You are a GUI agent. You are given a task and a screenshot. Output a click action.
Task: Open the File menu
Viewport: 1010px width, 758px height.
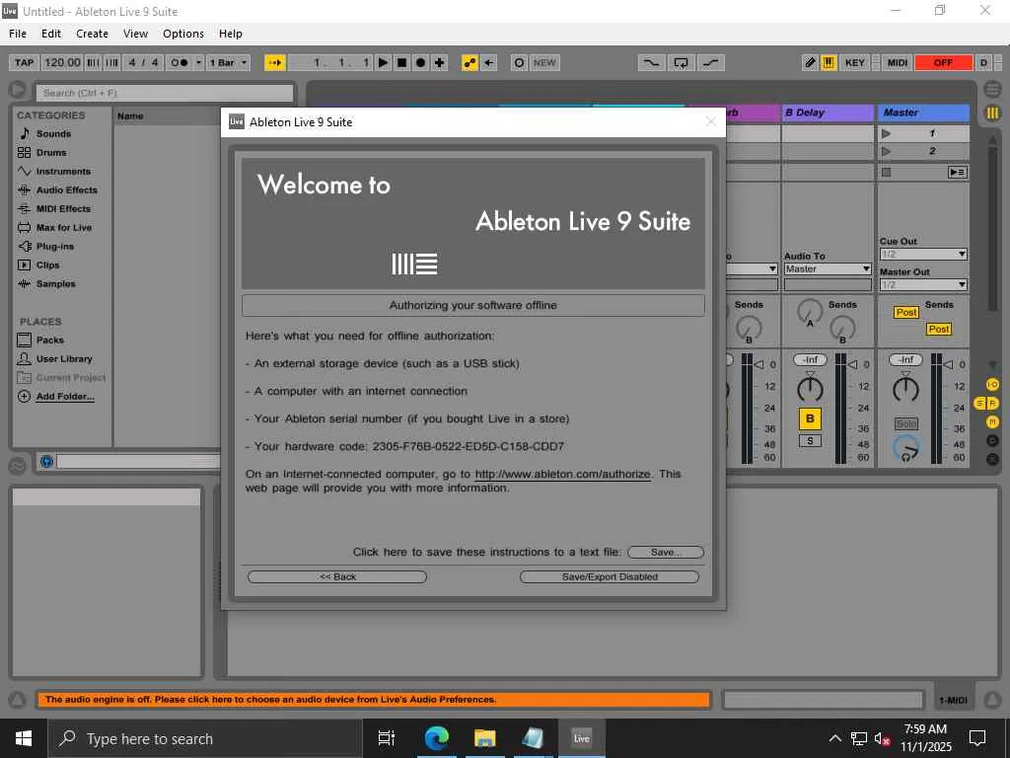click(18, 34)
